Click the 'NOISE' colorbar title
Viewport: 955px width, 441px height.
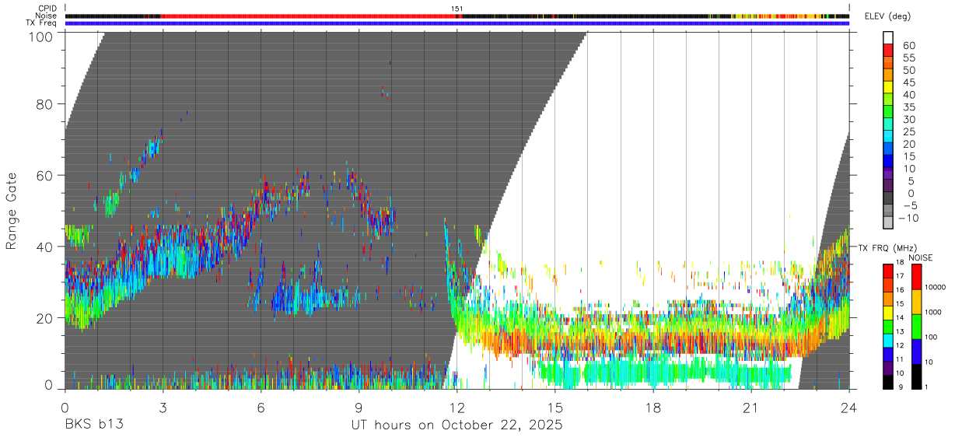(920, 257)
